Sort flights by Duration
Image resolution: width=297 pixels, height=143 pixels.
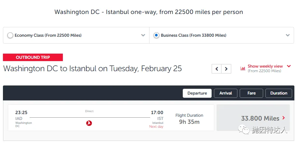point(279,93)
